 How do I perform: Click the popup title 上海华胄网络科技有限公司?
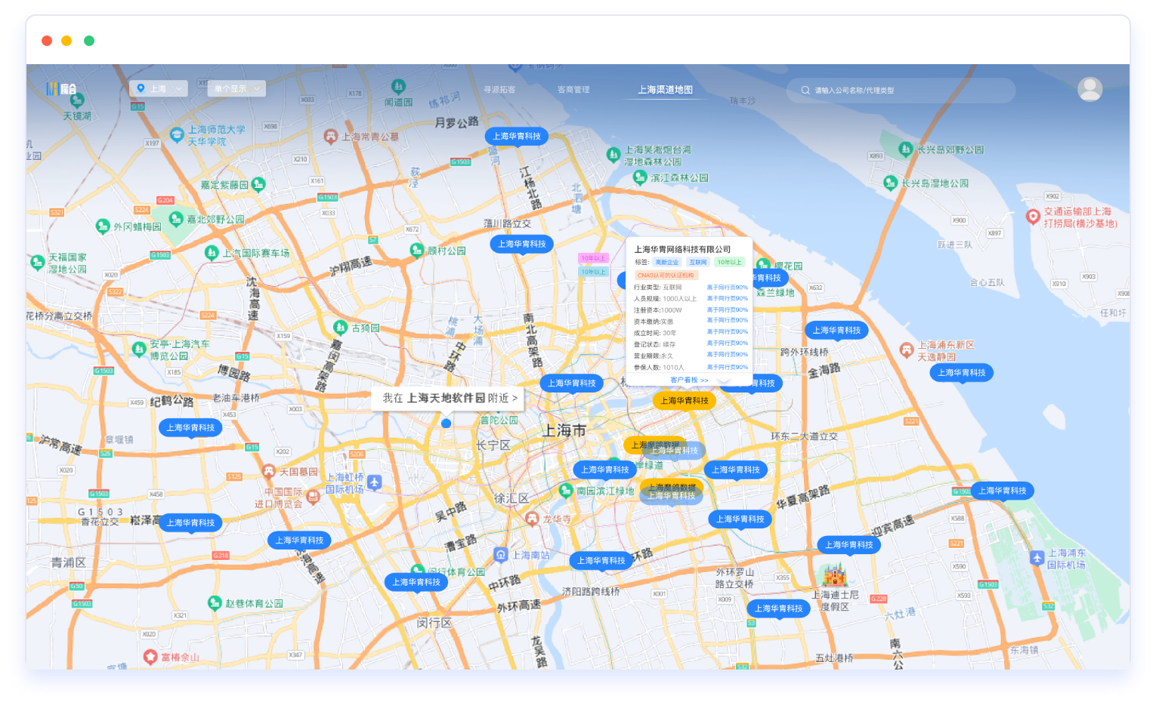click(x=682, y=249)
